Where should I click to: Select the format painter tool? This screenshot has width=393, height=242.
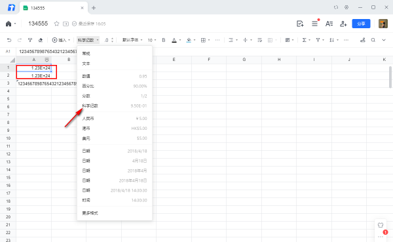click(x=30, y=40)
